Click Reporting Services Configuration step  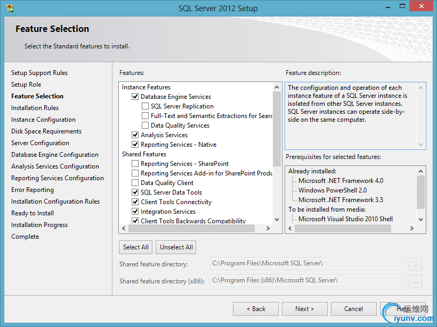tap(58, 178)
